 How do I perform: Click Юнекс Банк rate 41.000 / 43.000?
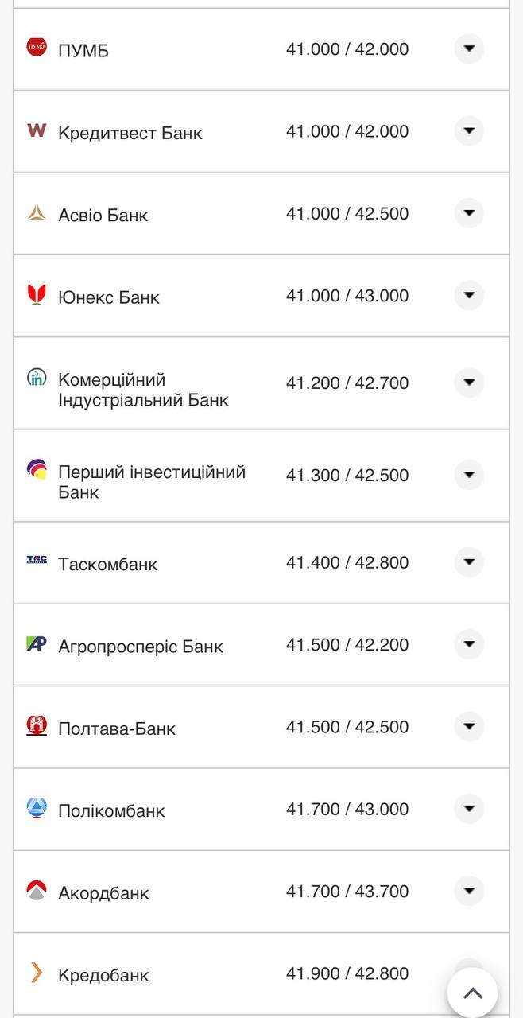point(347,296)
